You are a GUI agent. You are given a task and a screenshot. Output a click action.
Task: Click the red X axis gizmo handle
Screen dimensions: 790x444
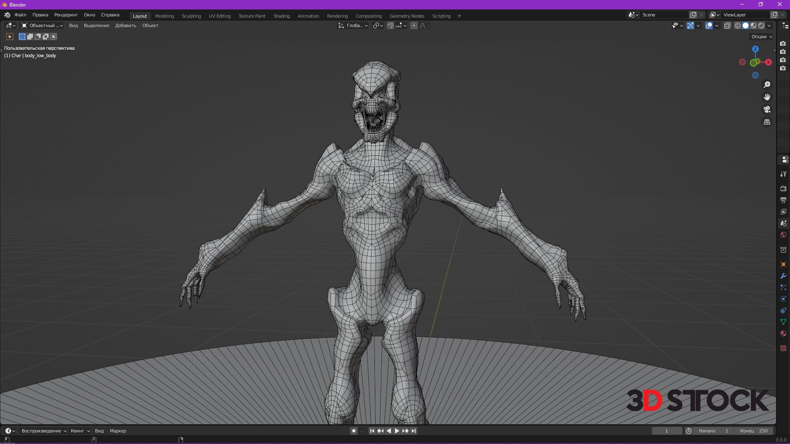pyautogui.click(x=768, y=62)
